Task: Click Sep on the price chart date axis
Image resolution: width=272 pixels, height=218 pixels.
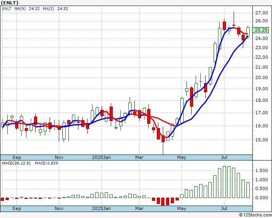Action: (x=17, y=158)
